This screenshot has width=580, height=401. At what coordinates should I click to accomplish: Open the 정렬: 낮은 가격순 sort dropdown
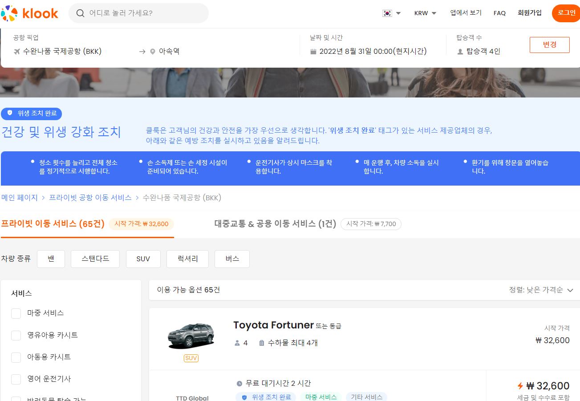[x=541, y=290]
